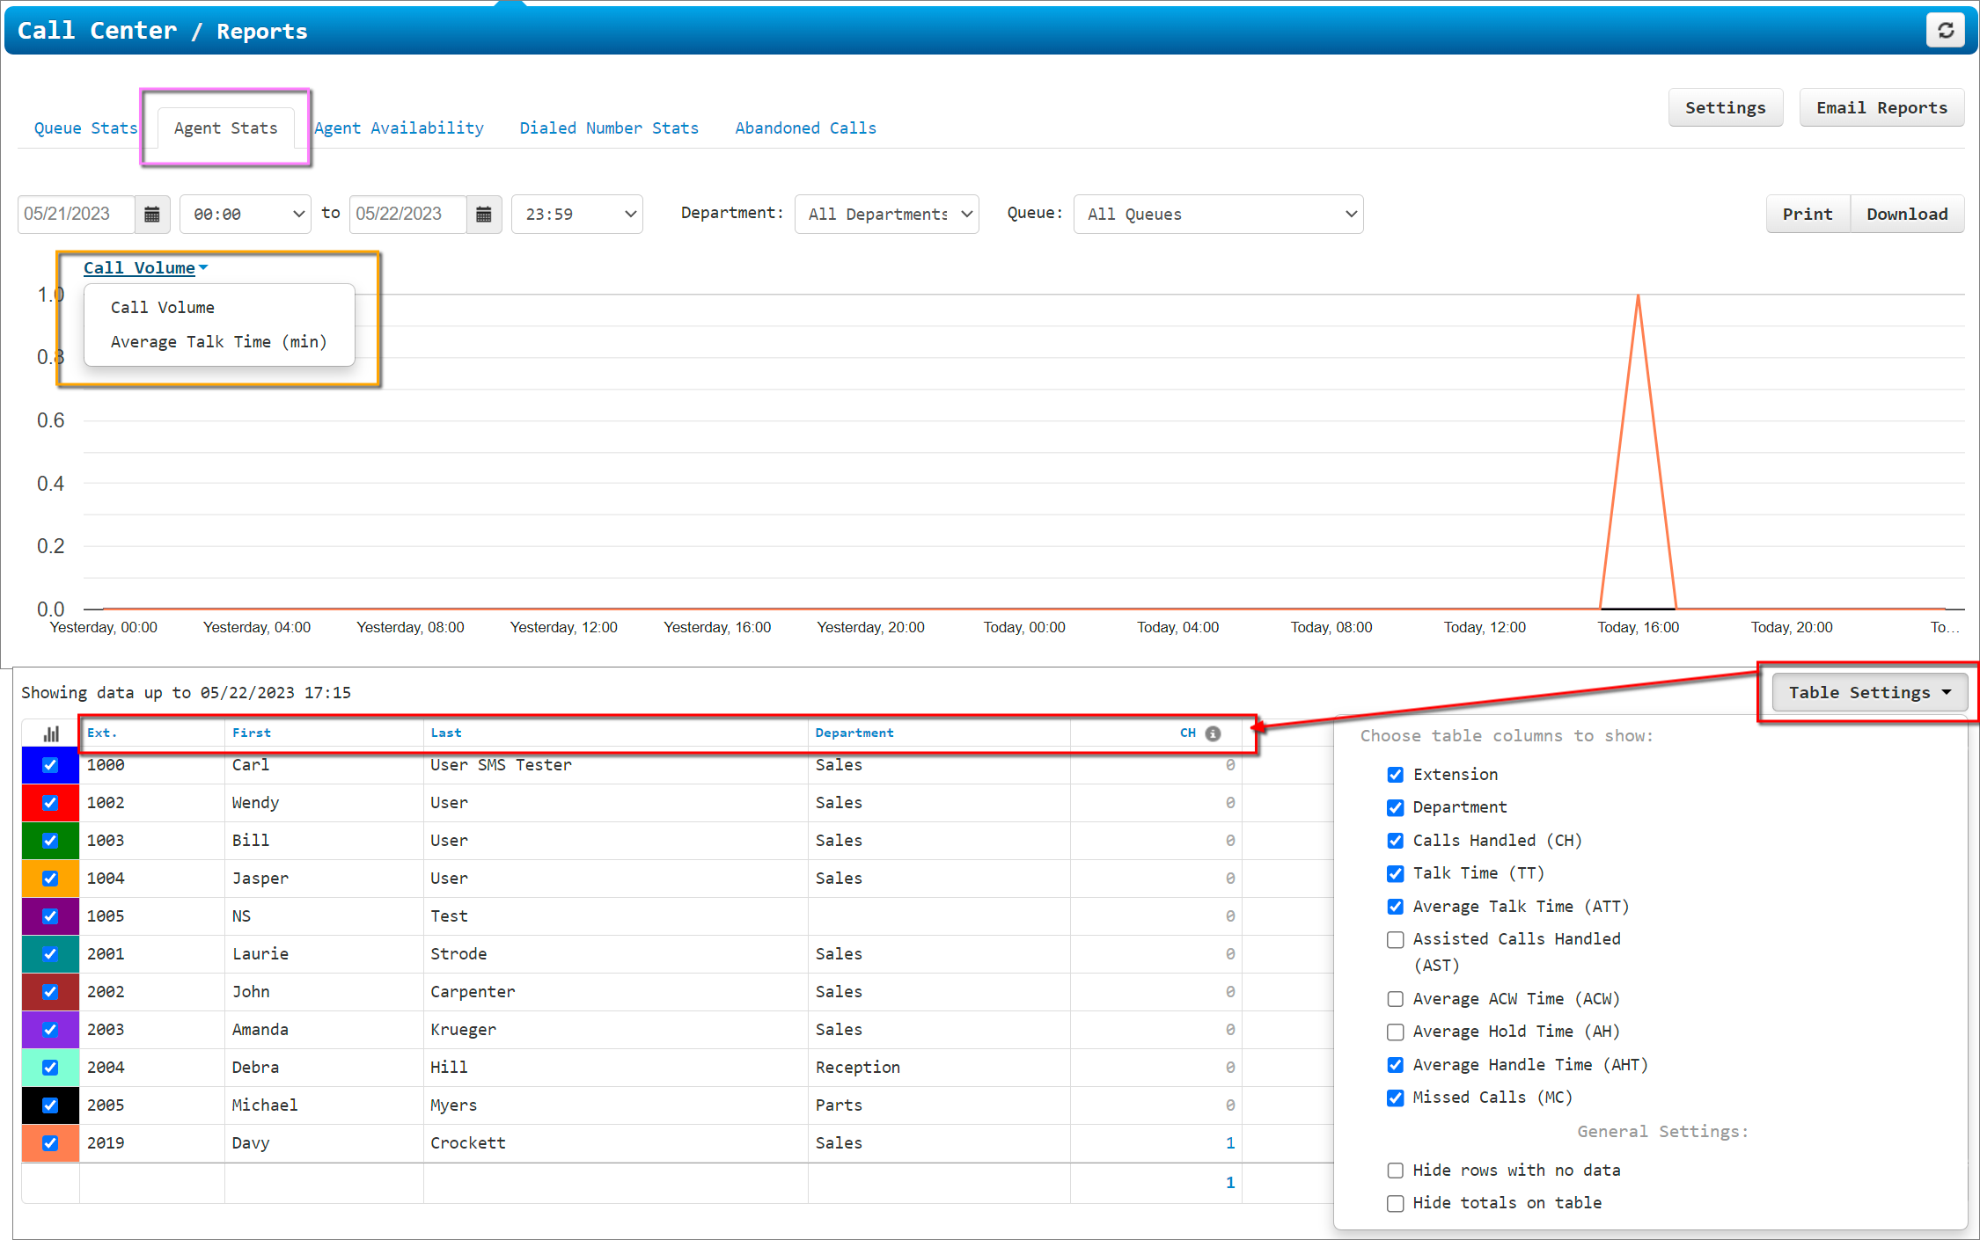This screenshot has height=1240, width=1980.
Task: Switch to the Queue Stats tab
Action: click(85, 128)
